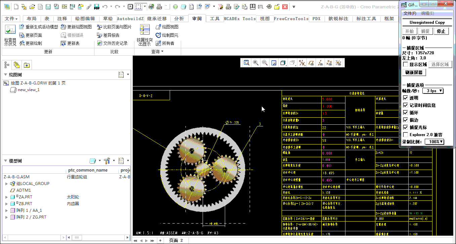Collapse the Model Tree (模型树) panel
This screenshot has height=244, width=456.
5,161
